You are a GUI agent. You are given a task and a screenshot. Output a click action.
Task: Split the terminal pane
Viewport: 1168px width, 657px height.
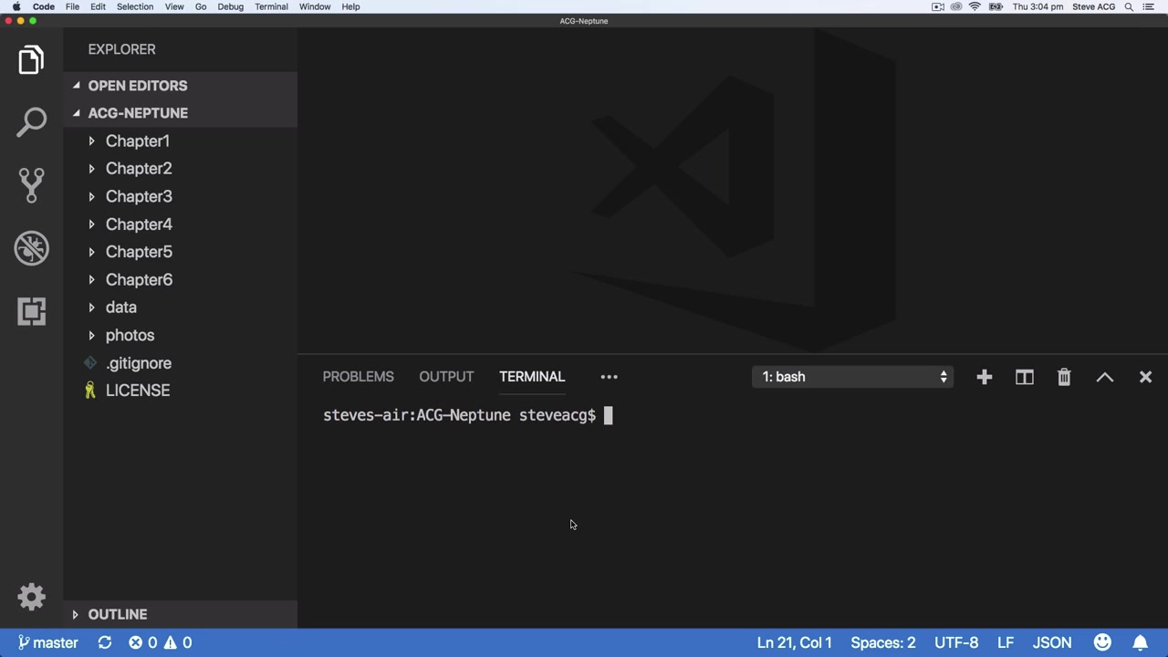point(1024,377)
